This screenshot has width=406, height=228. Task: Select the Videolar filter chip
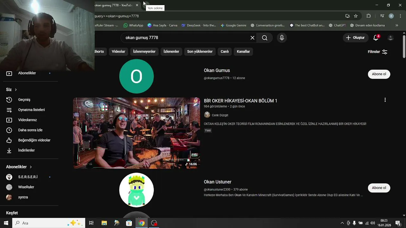click(x=118, y=51)
